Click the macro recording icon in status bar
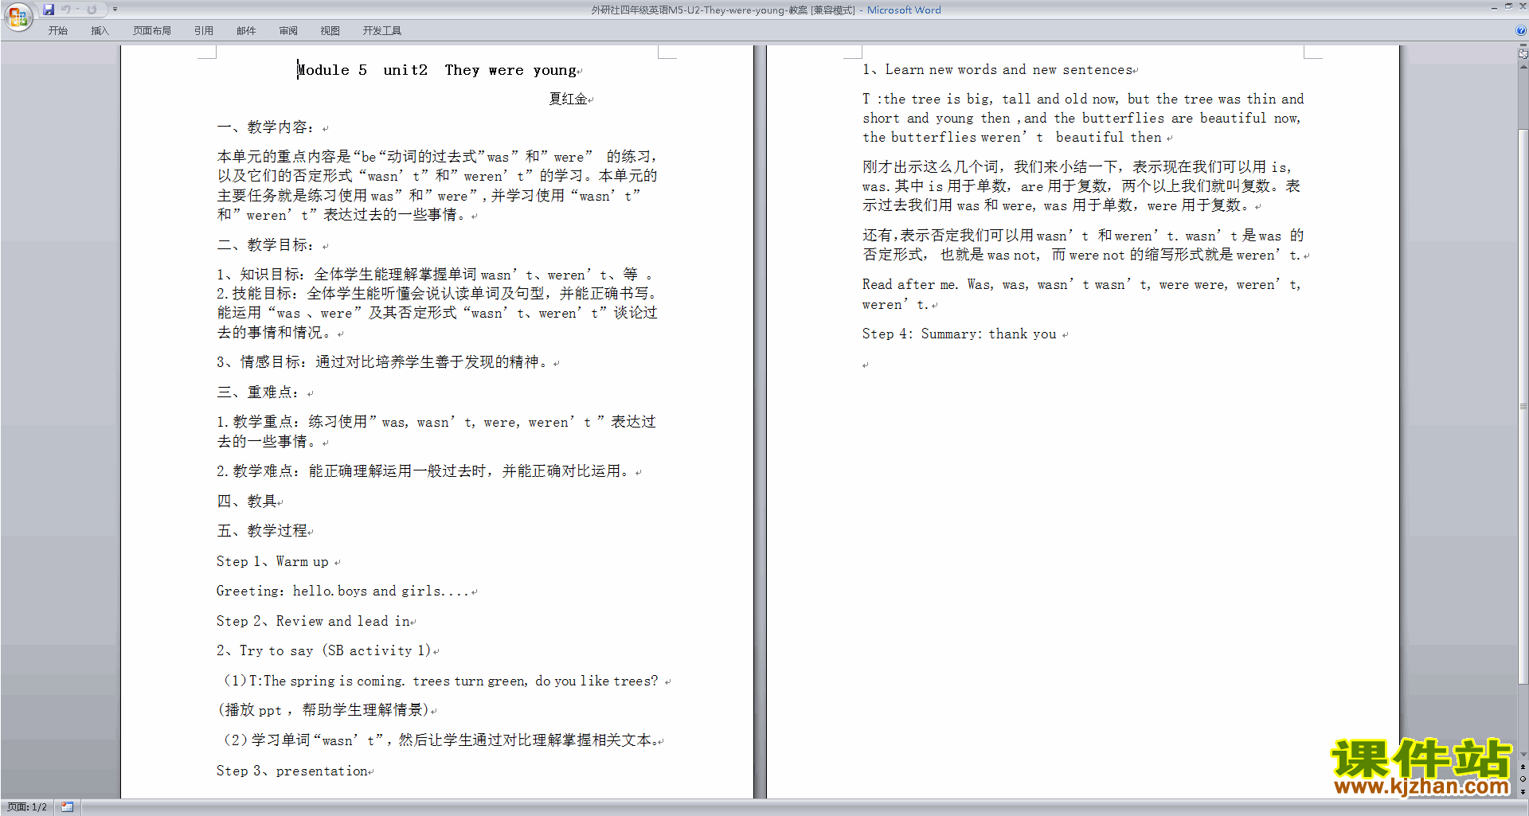The height and width of the screenshot is (816, 1529). coord(68,807)
